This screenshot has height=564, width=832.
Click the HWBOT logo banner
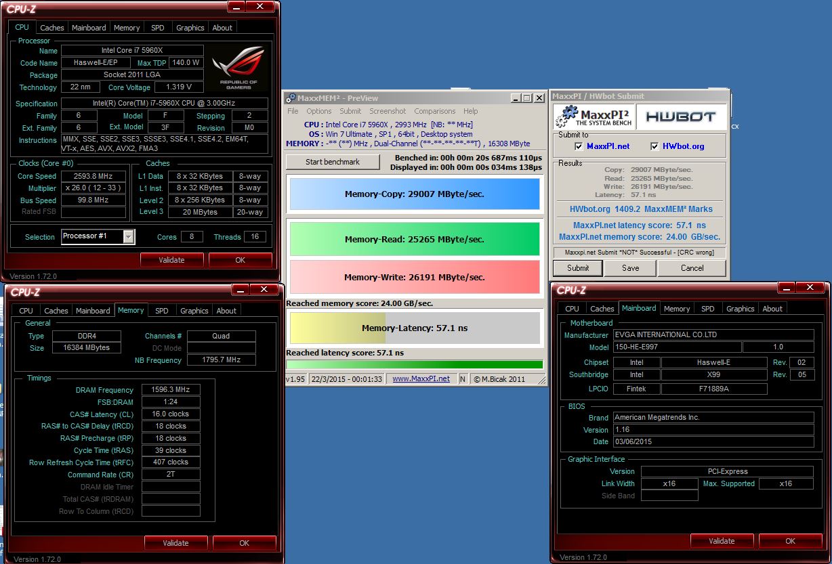(680, 116)
